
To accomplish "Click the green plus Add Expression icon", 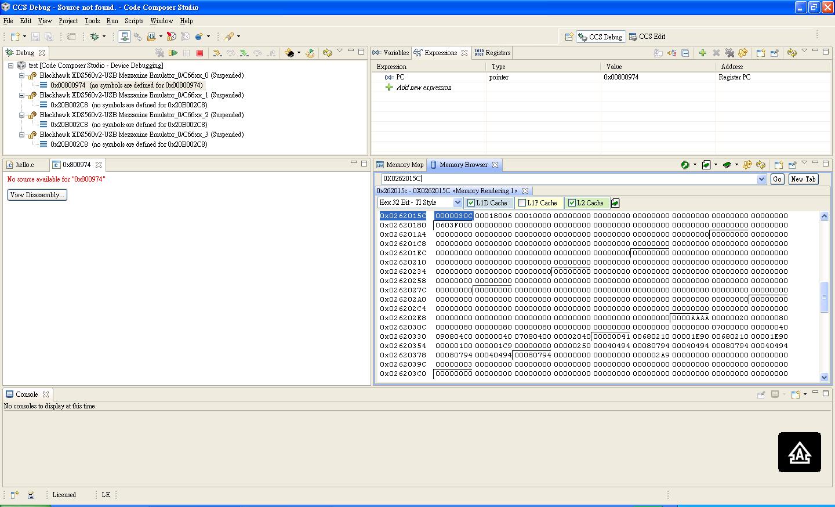I will click(x=702, y=53).
